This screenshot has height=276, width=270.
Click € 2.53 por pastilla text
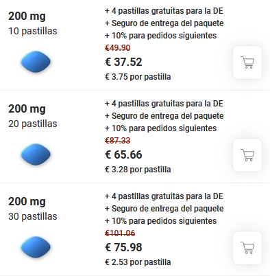coord(138,262)
